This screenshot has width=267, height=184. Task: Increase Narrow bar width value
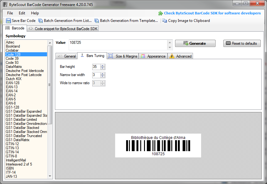pyautogui.click(x=103, y=74)
